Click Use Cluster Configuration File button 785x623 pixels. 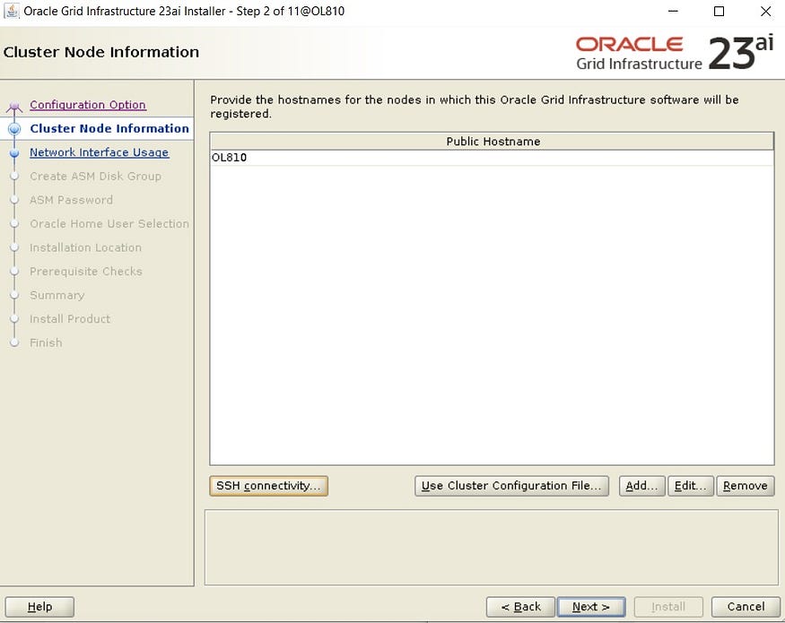point(511,486)
